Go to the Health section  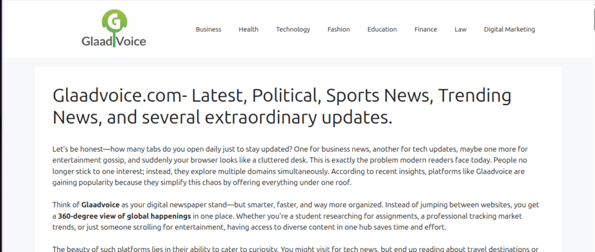tap(249, 29)
